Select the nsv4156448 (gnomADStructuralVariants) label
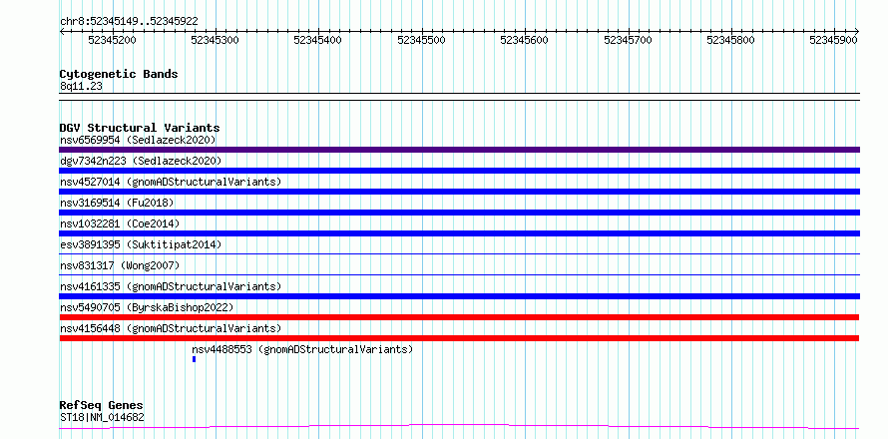The image size is (888, 439). (171, 328)
